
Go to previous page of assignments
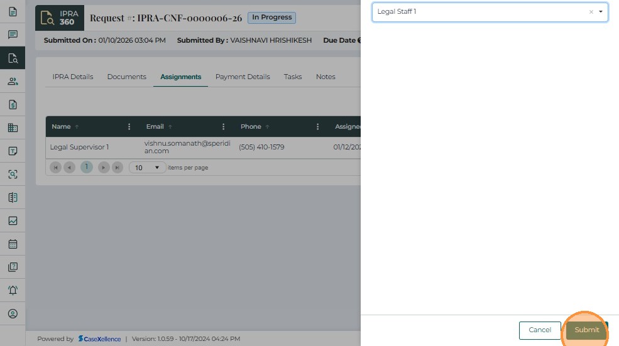click(x=70, y=168)
